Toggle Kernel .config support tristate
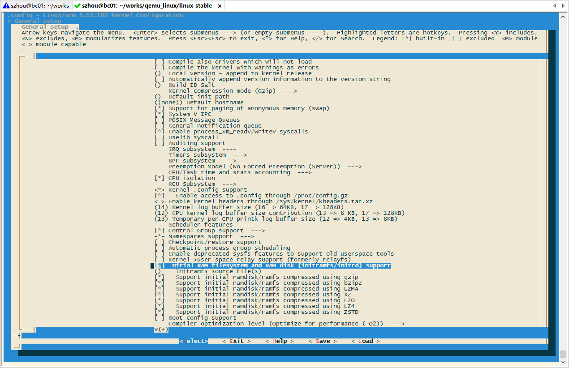The width and height of the screenshot is (569, 368). point(201,190)
